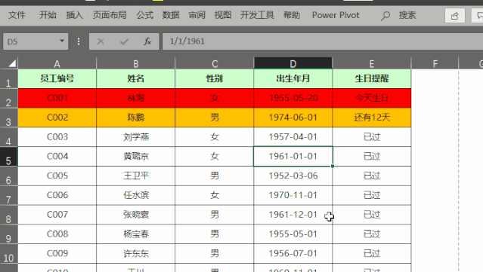Select the 还有12天 cell
The width and height of the screenshot is (483, 272).
click(x=372, y=118)
